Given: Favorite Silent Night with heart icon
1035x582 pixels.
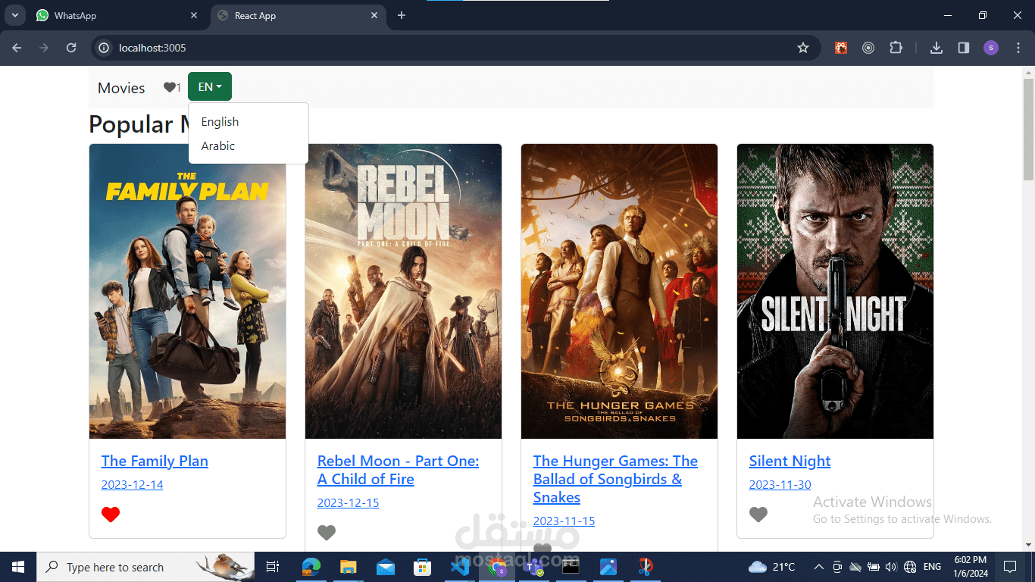Looking at the screenshot, I should (x=758, y=515).
